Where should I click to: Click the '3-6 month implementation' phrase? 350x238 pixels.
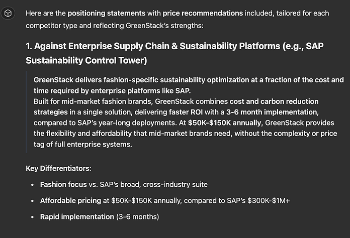point(273,112)
